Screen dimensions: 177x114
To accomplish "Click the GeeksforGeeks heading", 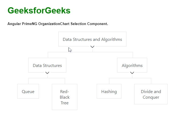I will (x=39, y=10).
